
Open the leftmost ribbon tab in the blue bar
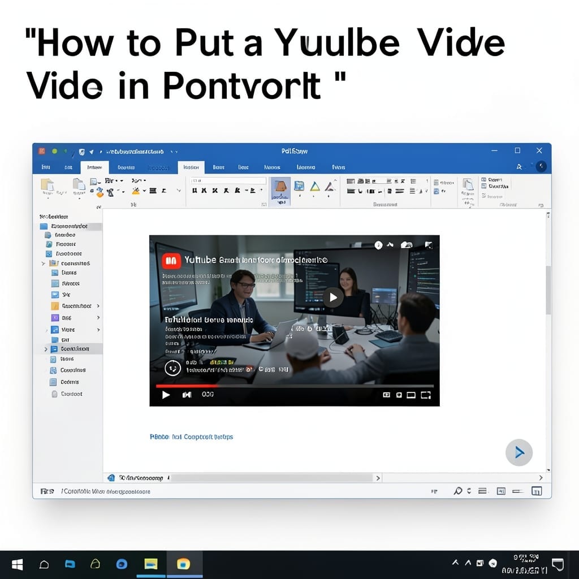[46, 167]
